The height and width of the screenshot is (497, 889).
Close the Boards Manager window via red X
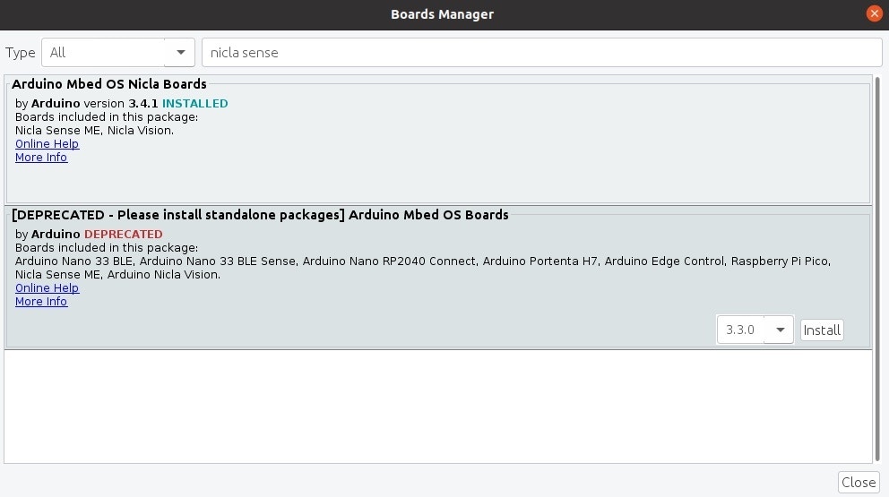[874, 13]
